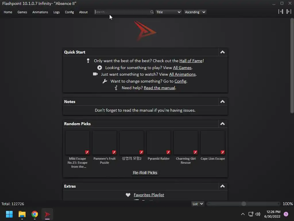
Task: Click the zoom-in plus on scale slider
Action: [x=278, y=204]
